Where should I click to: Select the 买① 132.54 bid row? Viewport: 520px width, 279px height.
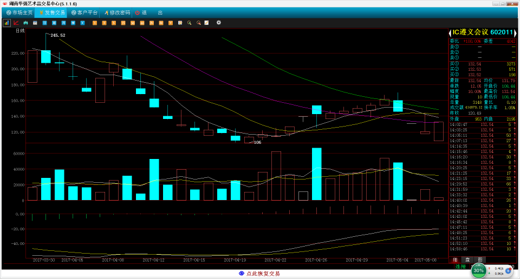click(483, 64)
